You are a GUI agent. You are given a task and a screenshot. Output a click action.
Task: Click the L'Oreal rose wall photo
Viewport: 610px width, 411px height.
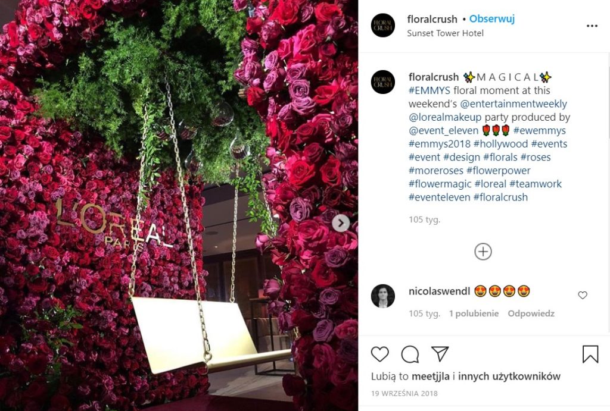coord(179,206)
